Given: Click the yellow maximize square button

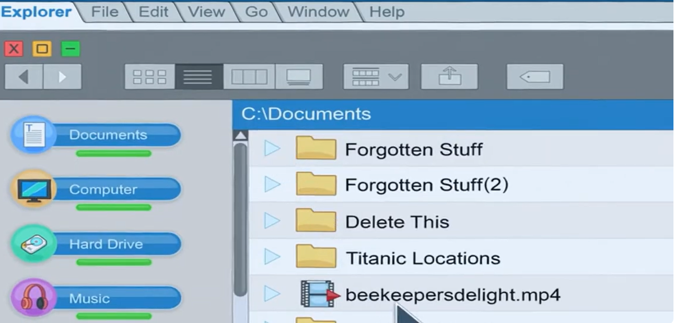Looking at the screenshot, I should coord(42,49).
